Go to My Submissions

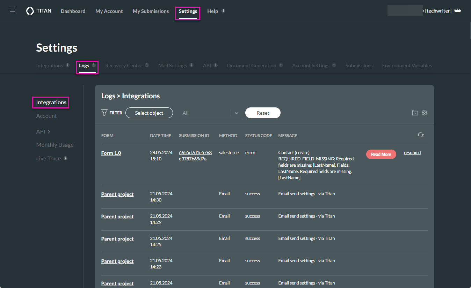coord(150,11)
